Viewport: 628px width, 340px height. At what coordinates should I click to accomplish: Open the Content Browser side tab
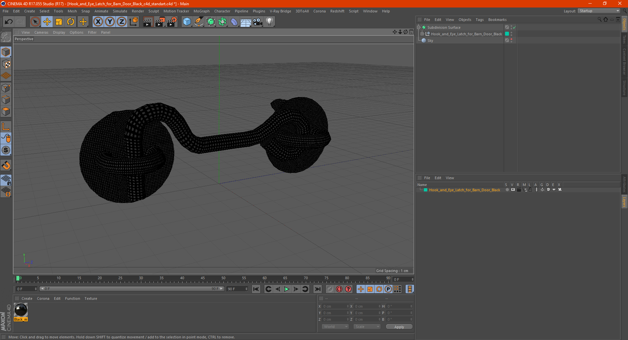coord(624,61)
